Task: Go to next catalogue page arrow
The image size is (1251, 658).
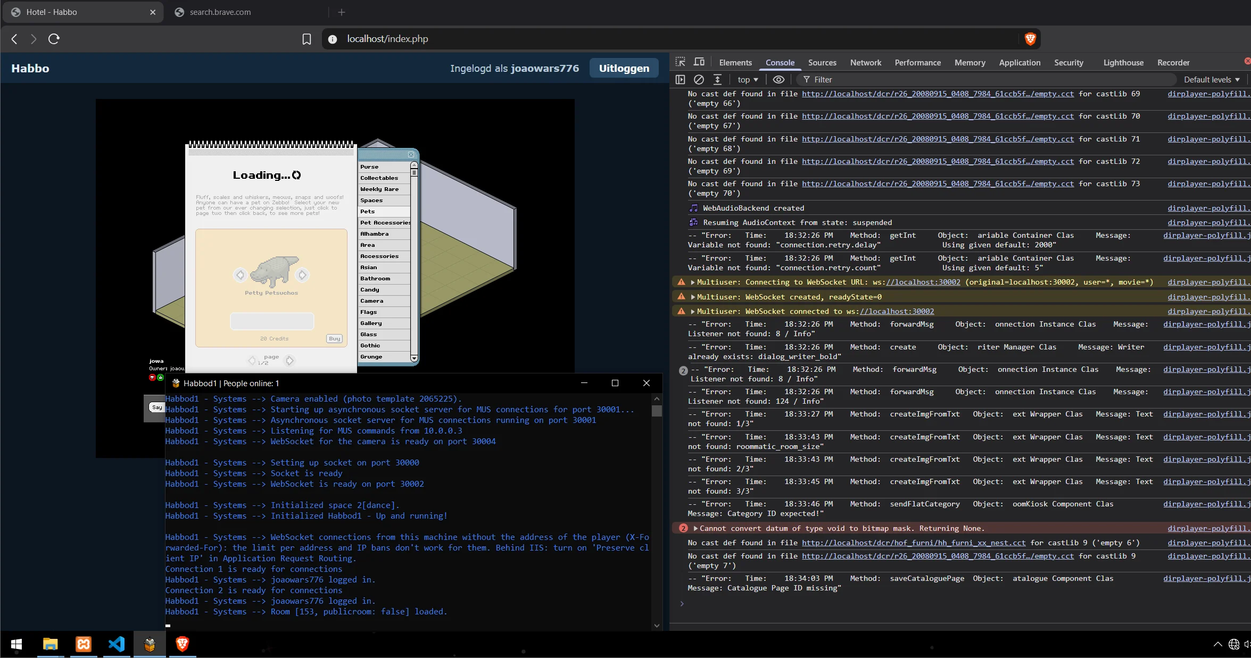Action: (x=289, y=360)
